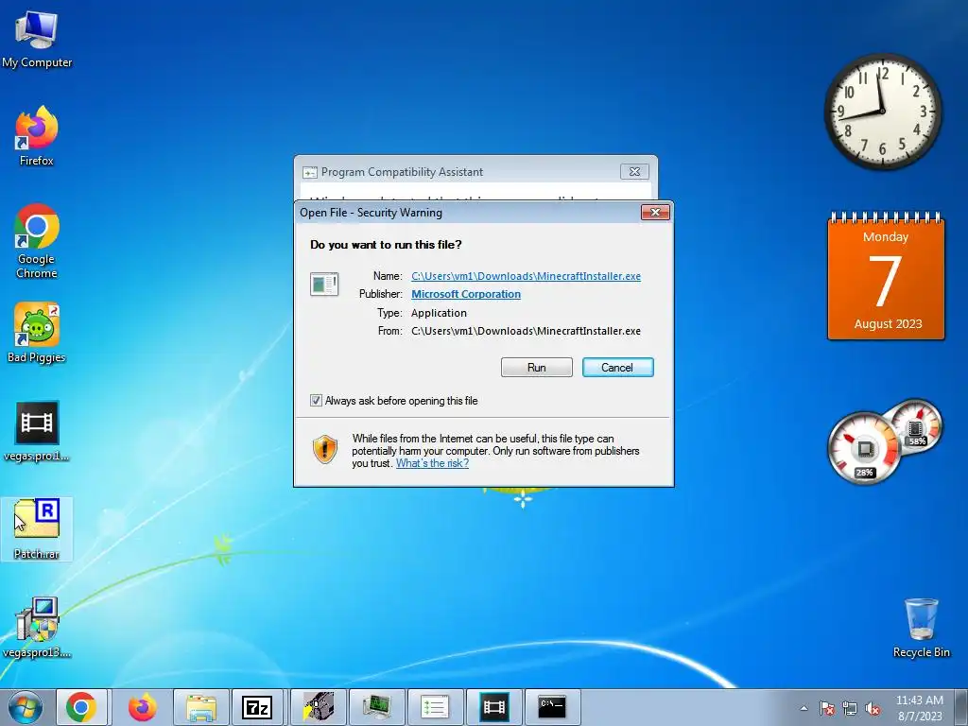The width and height of the screenshot is (968, 726).
Task: Click the camera-like taskbar application icon
Action: [x=318, y=707]
